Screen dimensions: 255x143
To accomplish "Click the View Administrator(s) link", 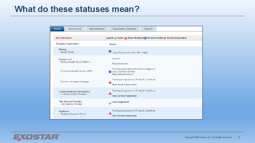I will coord(123,74).
